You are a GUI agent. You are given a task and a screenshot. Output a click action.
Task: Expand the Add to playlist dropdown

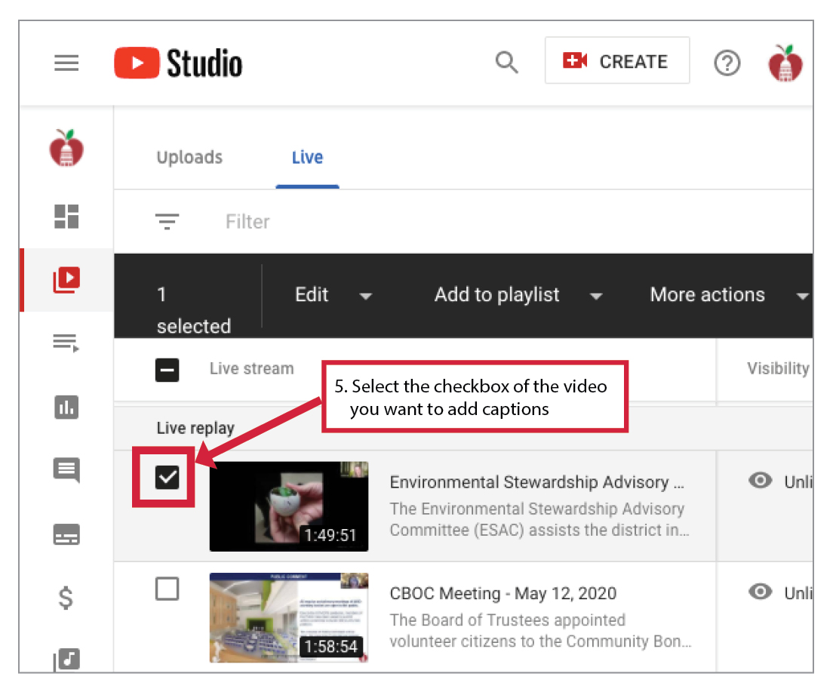point(518,295)
